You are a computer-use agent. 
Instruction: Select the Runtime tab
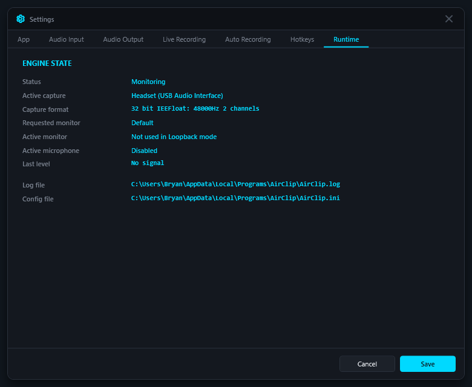point(346,39)
